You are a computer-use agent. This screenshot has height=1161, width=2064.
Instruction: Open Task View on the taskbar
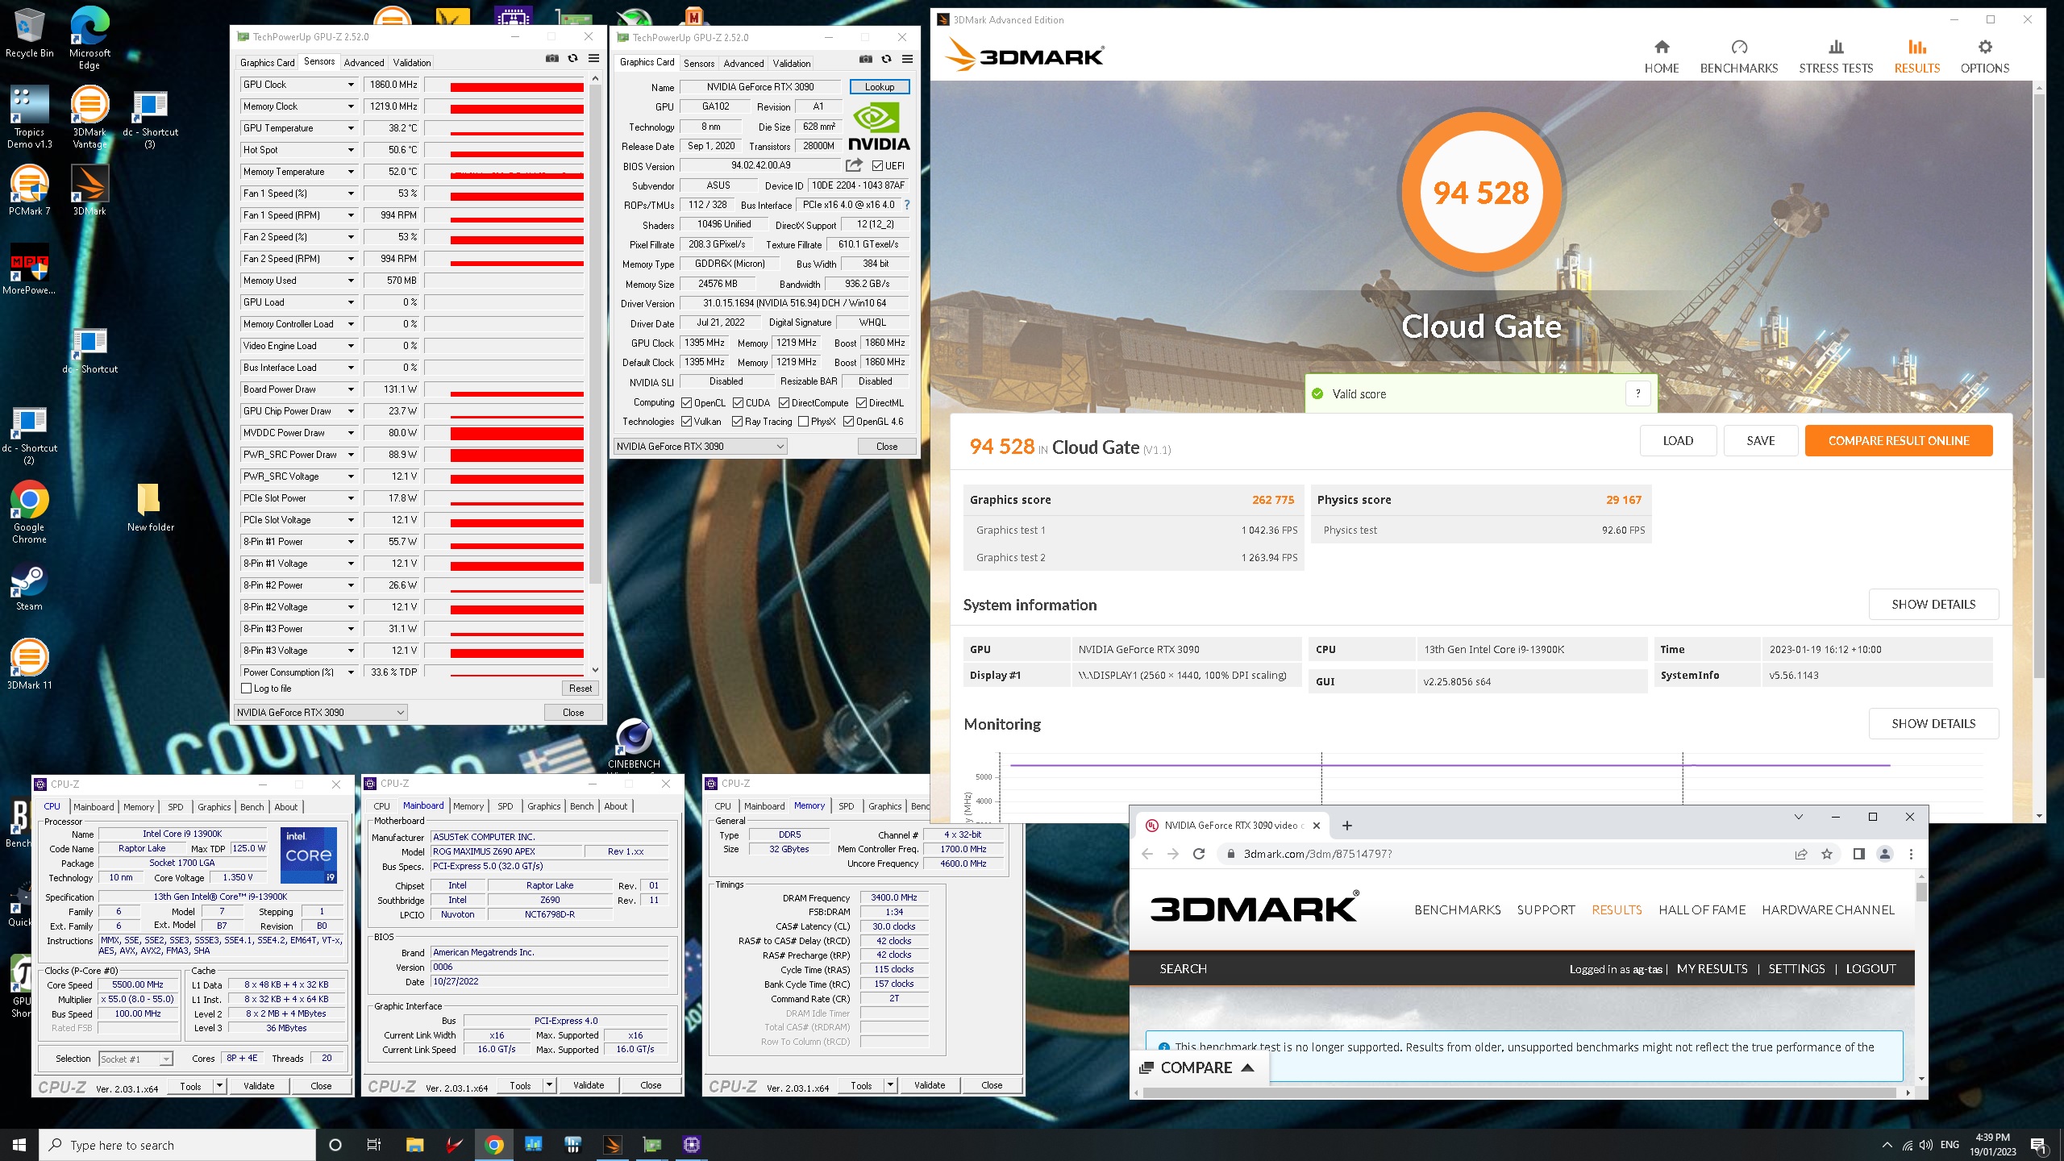[x=374, y=1145]
